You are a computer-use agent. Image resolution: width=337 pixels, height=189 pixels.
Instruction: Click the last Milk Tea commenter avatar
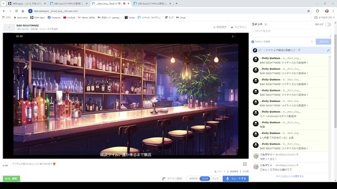coord(255,166)
